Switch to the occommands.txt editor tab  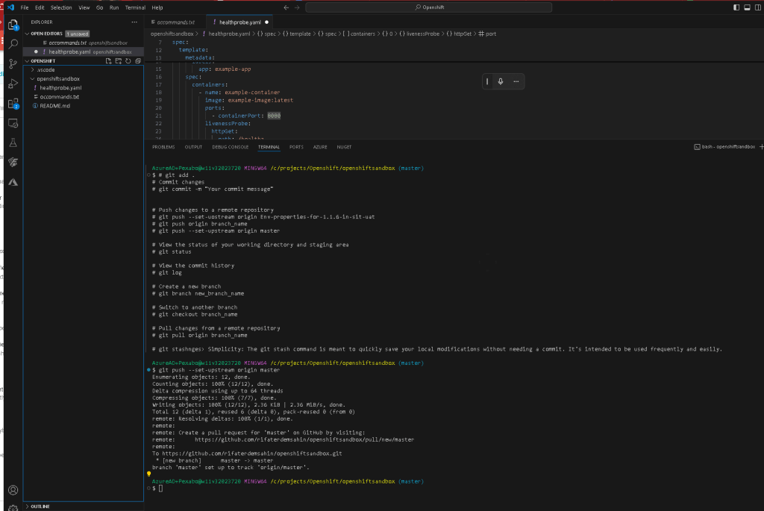pos(175,22)
